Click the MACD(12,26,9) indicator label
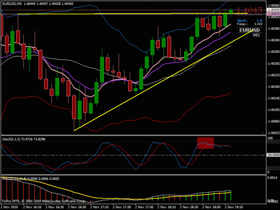The width and height of the screenshot is (280, 210). tap(31, 179)
